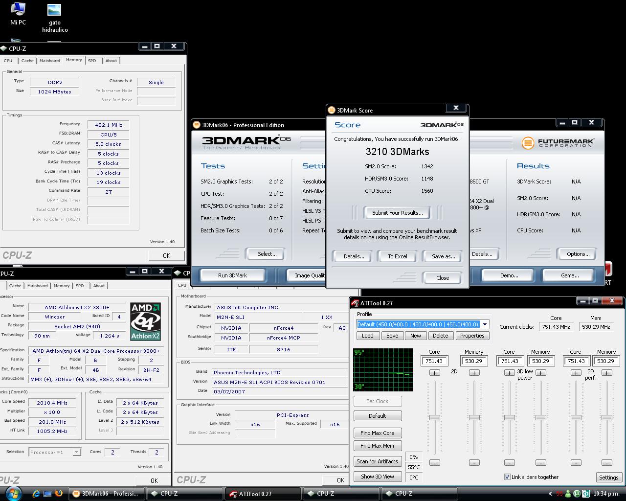Image resolution: width=626 pixels, height=501 pixels.
Task: Click the 2D Core clock value field
Action: click(434, 361)
